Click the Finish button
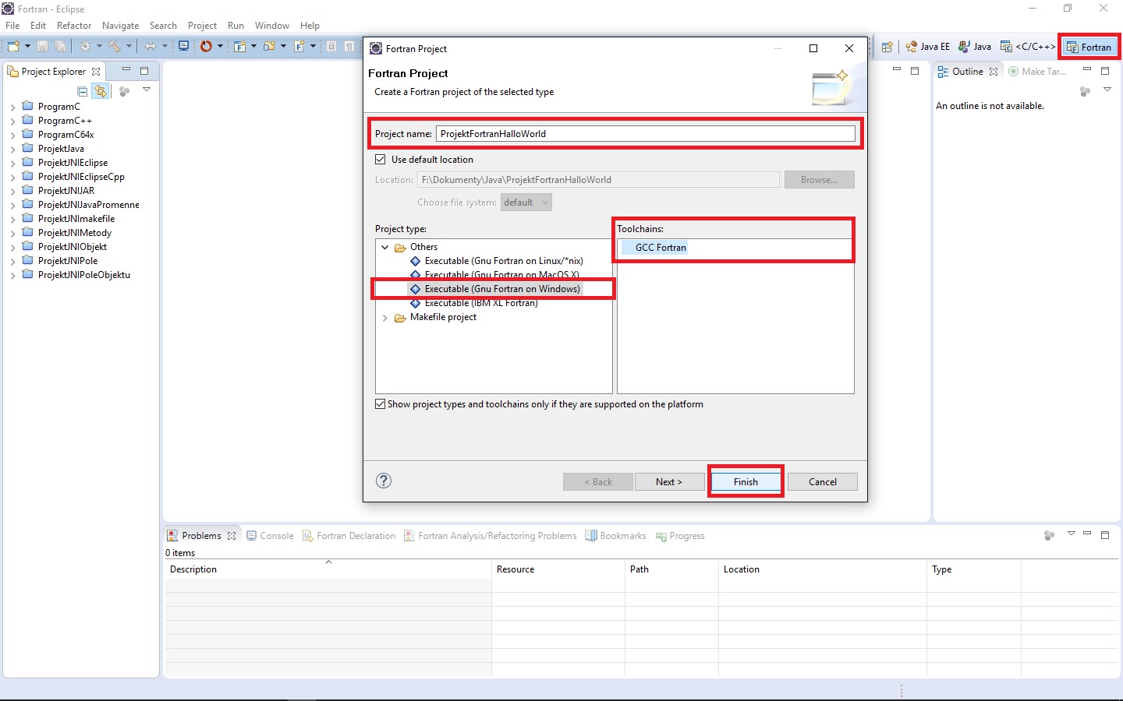 (746, 482)
